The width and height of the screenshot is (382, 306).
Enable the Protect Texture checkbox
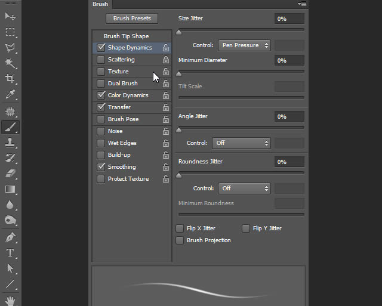[x=101, y=179]
